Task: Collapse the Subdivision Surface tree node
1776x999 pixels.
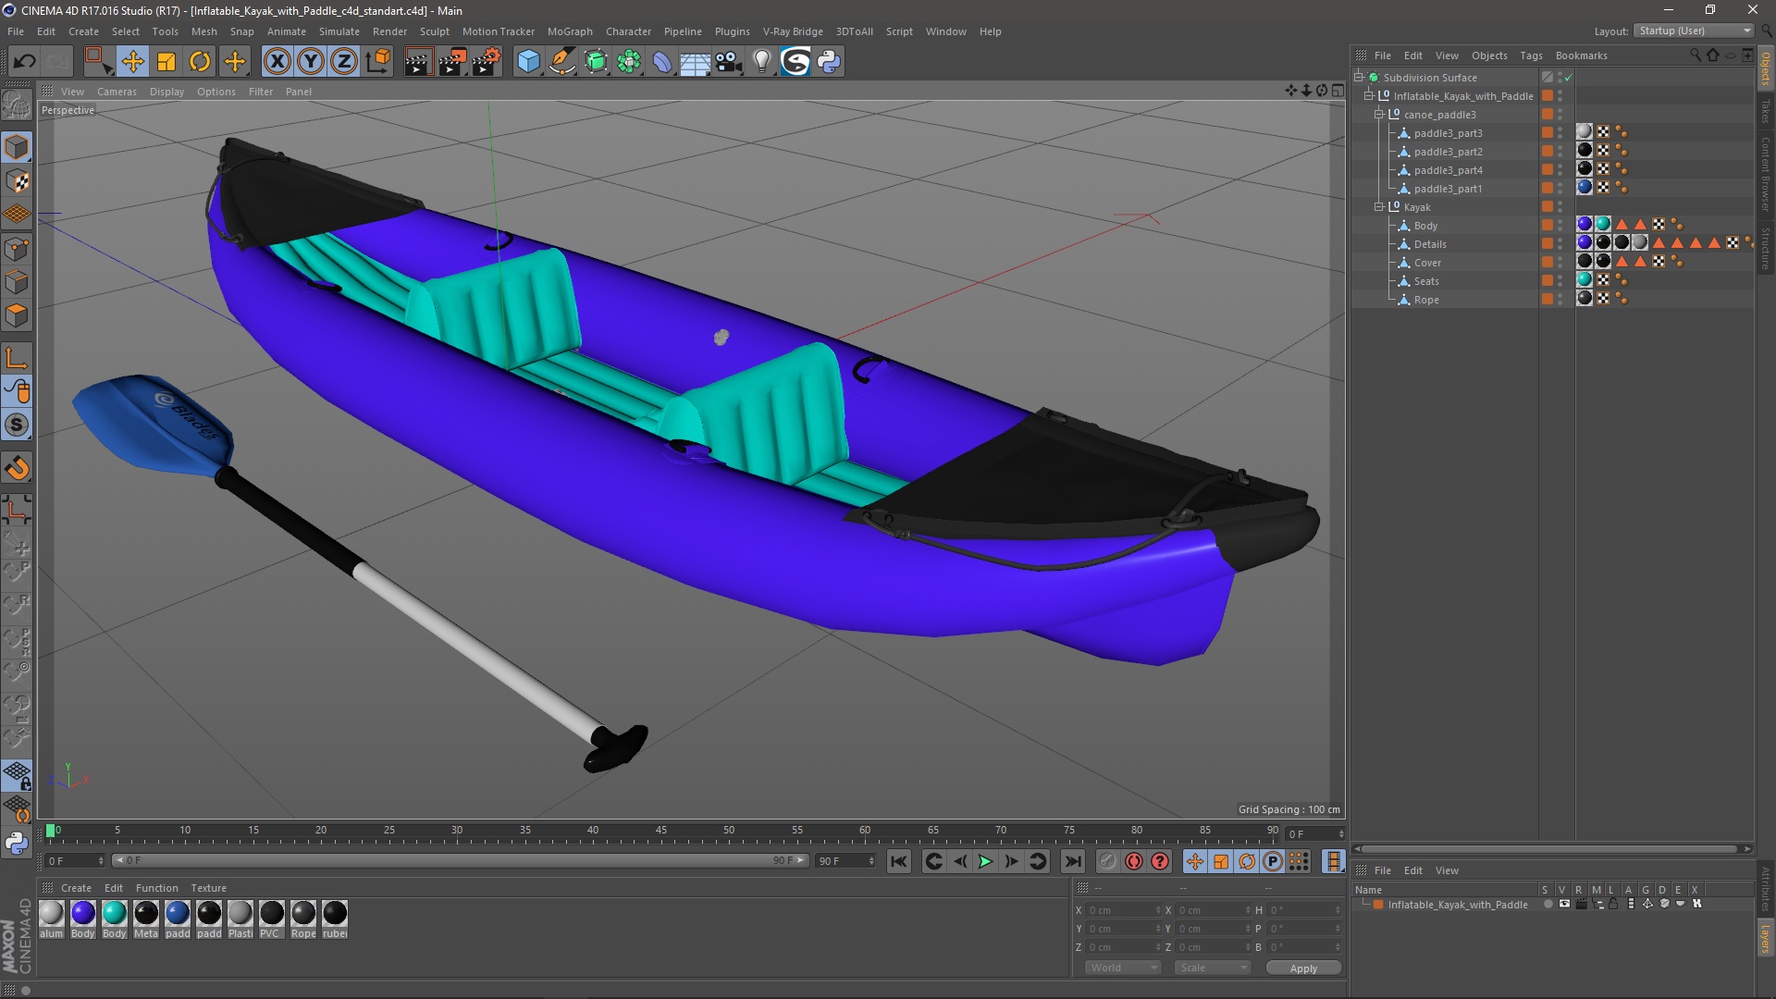Action: click(x=1359, y=78)
